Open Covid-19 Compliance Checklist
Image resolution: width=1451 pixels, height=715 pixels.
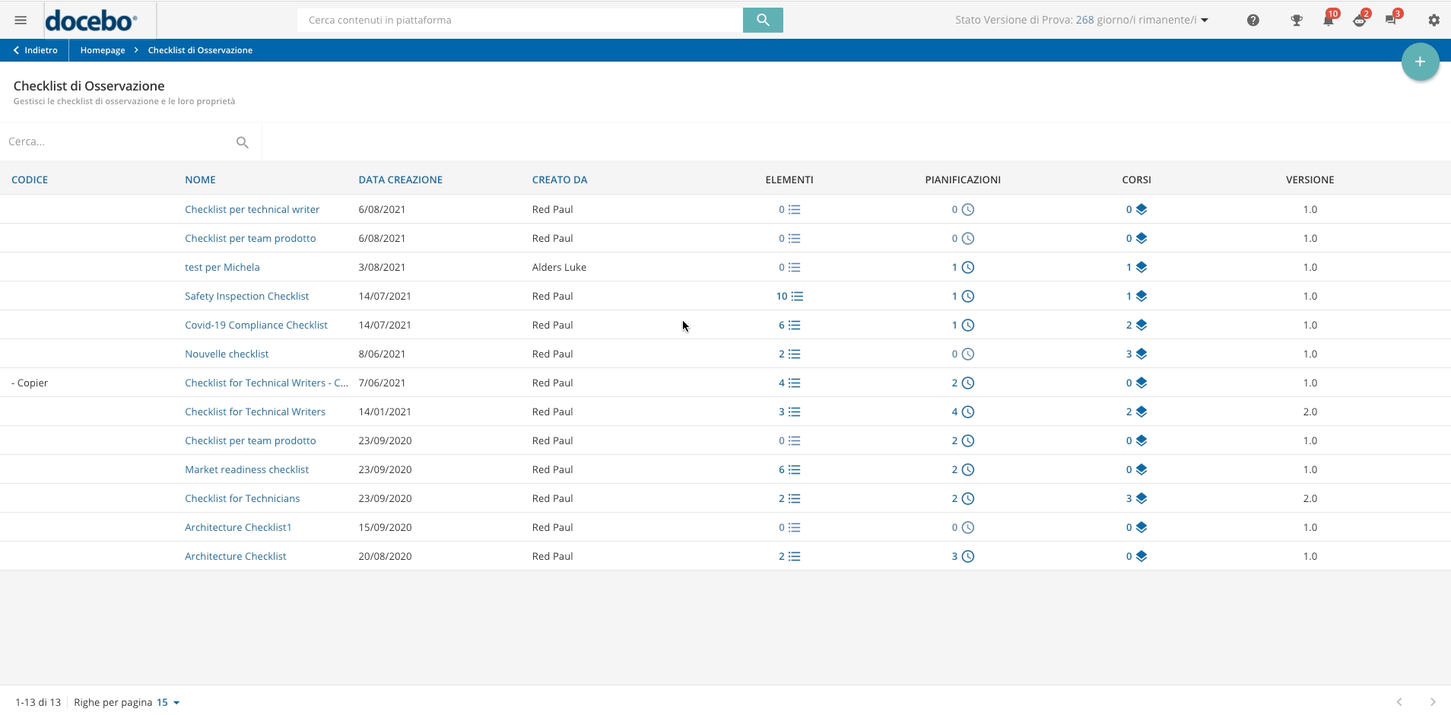(x=256, y=326)
